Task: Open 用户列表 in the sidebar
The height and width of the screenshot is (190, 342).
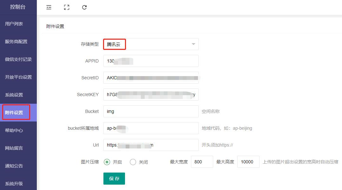Action: coord(14,24)
